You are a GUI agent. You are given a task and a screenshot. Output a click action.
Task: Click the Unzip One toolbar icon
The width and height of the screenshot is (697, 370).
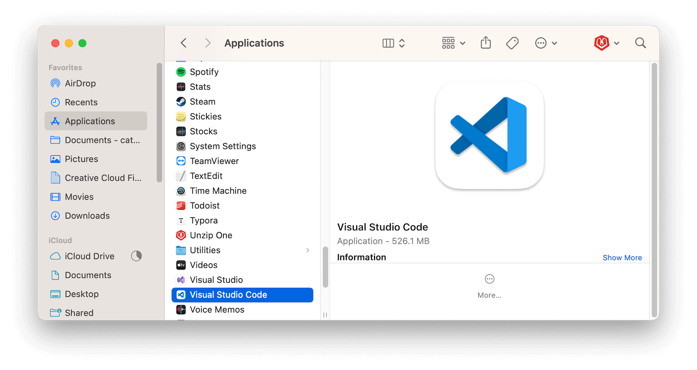coord(602,43)
